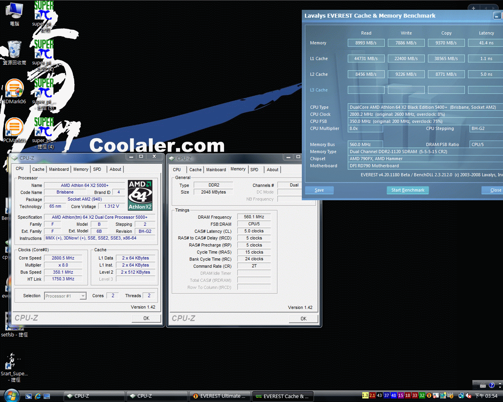Click the Bank Cycle Time 24 clocks value
The height and width of the screenshot is (402, 503).
coord(254,259)
